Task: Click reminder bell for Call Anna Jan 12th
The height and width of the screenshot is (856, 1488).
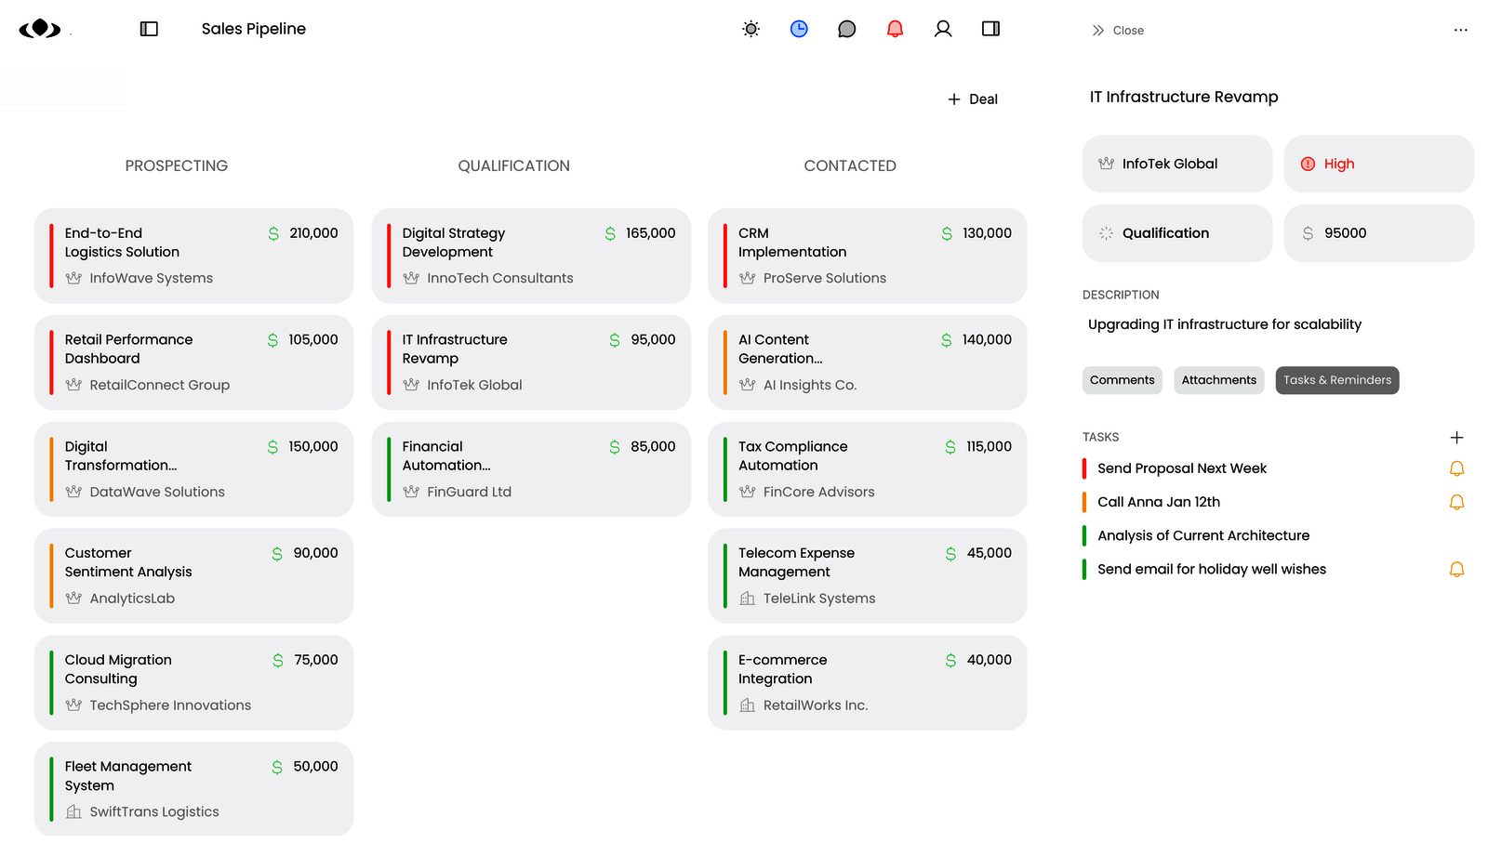Action: pos(1456,502)
